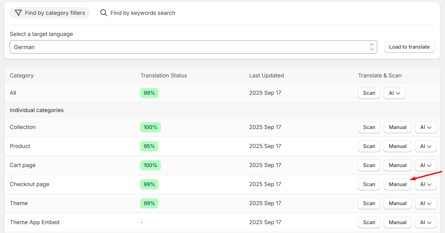Click Load to translate button

click(409, 47)
